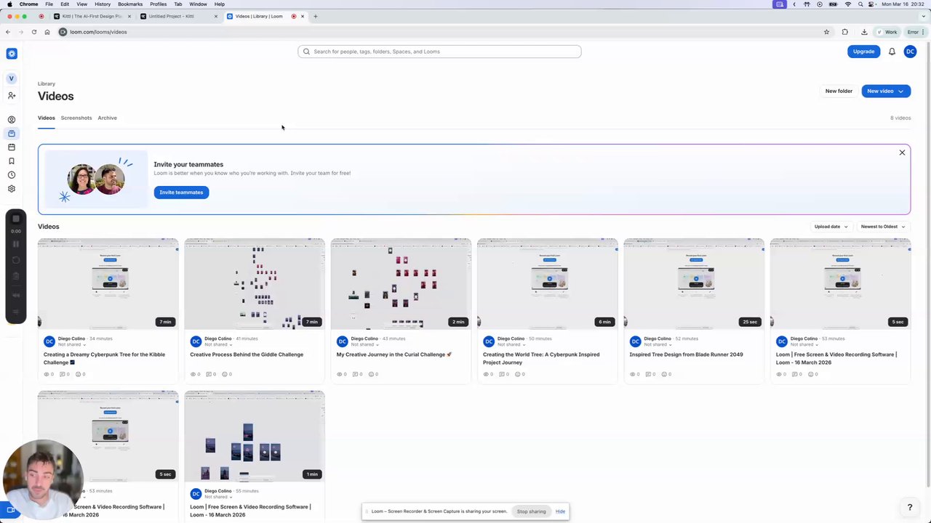Open the Newest to Oldest dropdown

click(x=883, y=227)
